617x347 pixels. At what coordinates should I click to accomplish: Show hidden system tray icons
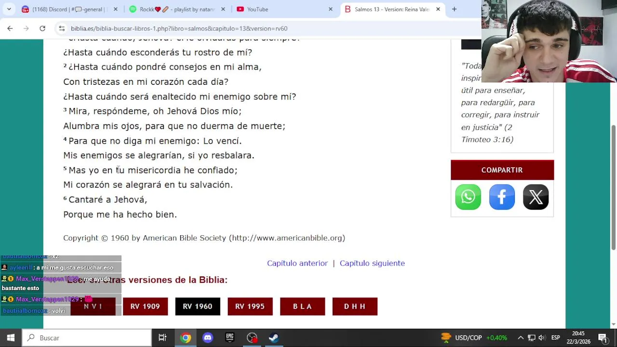521,338
